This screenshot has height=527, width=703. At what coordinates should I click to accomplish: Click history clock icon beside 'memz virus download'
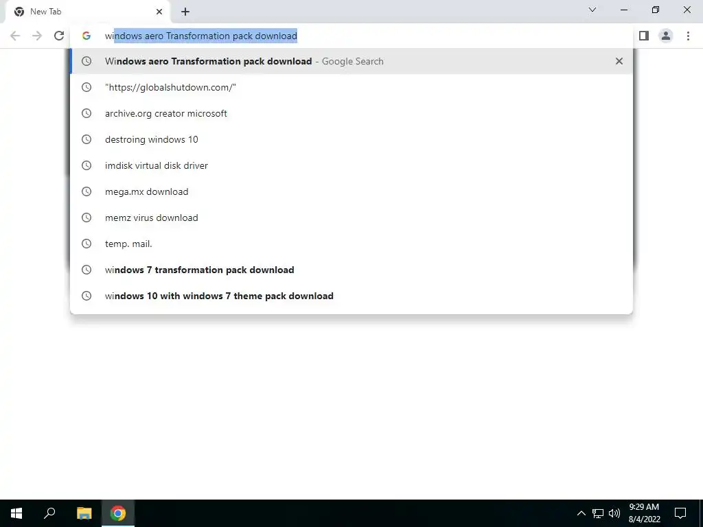(x=87, y=218)
